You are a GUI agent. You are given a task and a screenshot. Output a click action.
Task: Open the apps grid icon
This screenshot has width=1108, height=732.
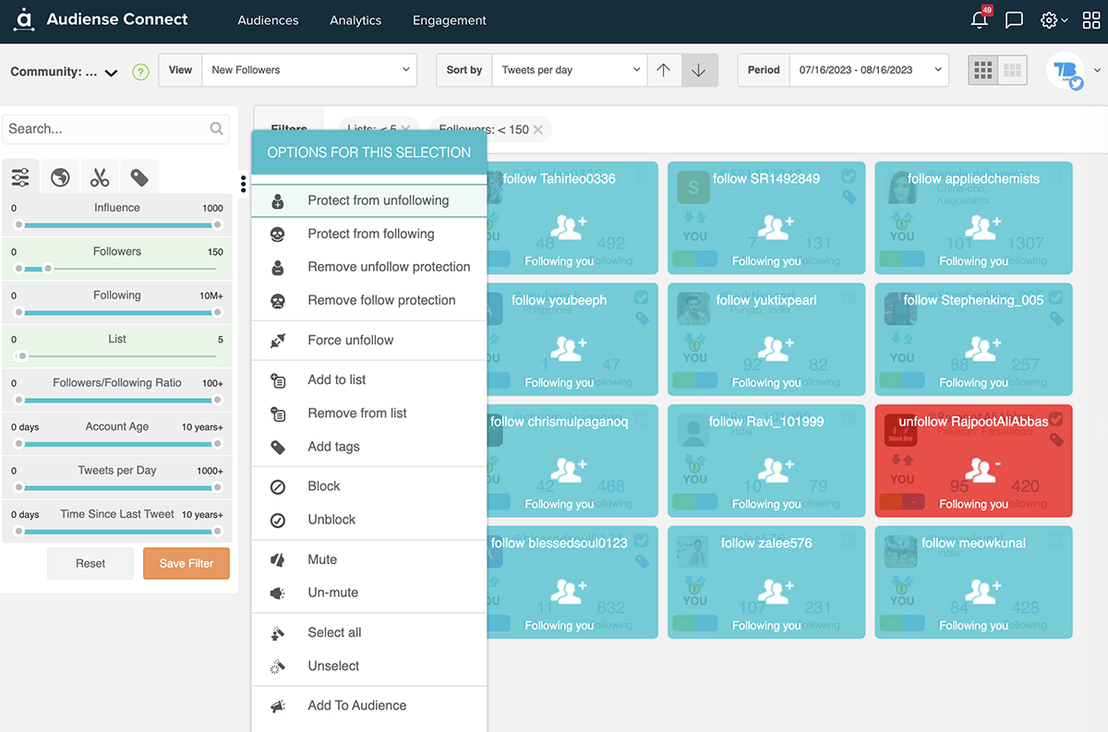point(1090,19)
